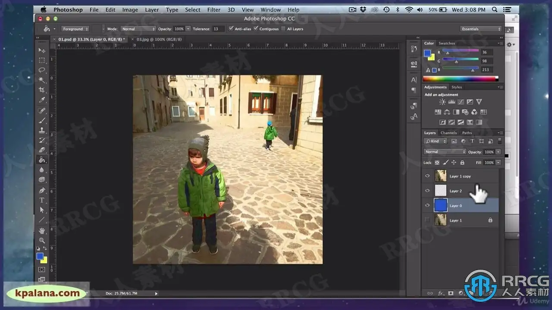The width and height of the screenshot is (552, 310).
Task: Select the Blur tool
Action: coord(42,170)
